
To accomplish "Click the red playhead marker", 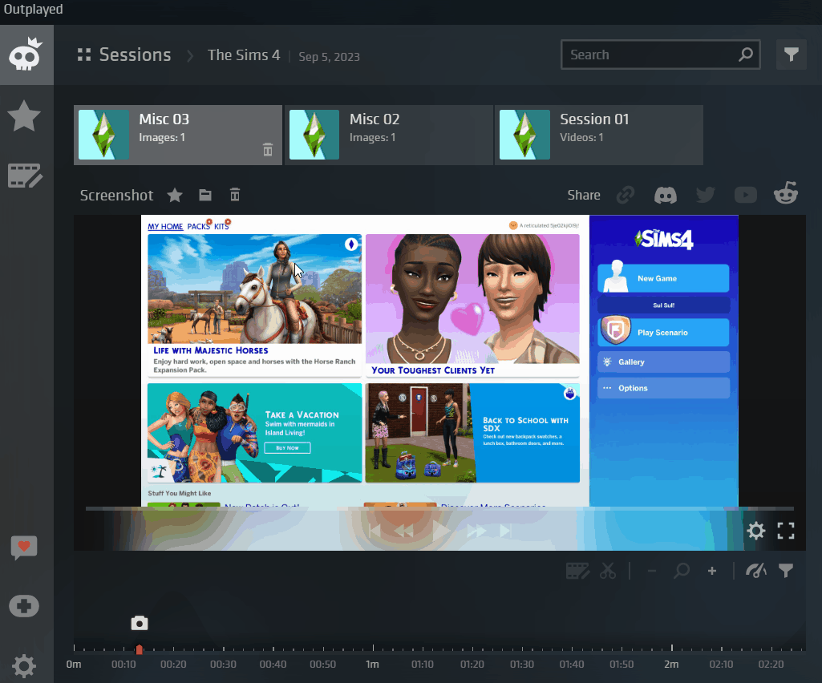I will click(139, 649).
